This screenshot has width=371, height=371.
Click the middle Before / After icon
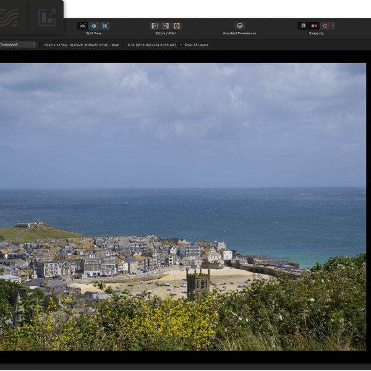coord(165,26)
